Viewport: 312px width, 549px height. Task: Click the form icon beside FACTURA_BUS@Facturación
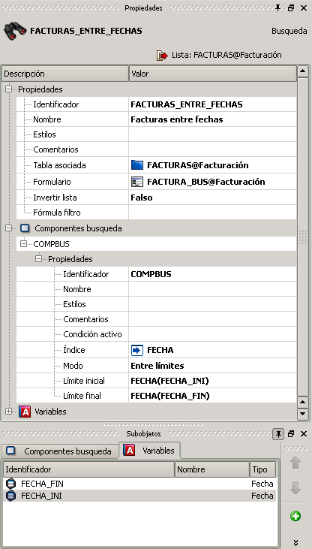point(137,182)
